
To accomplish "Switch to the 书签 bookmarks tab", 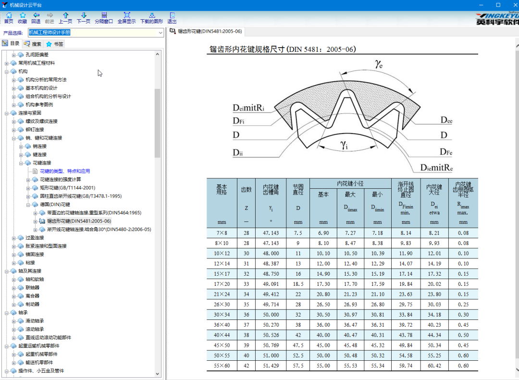I will coord(54,44).
